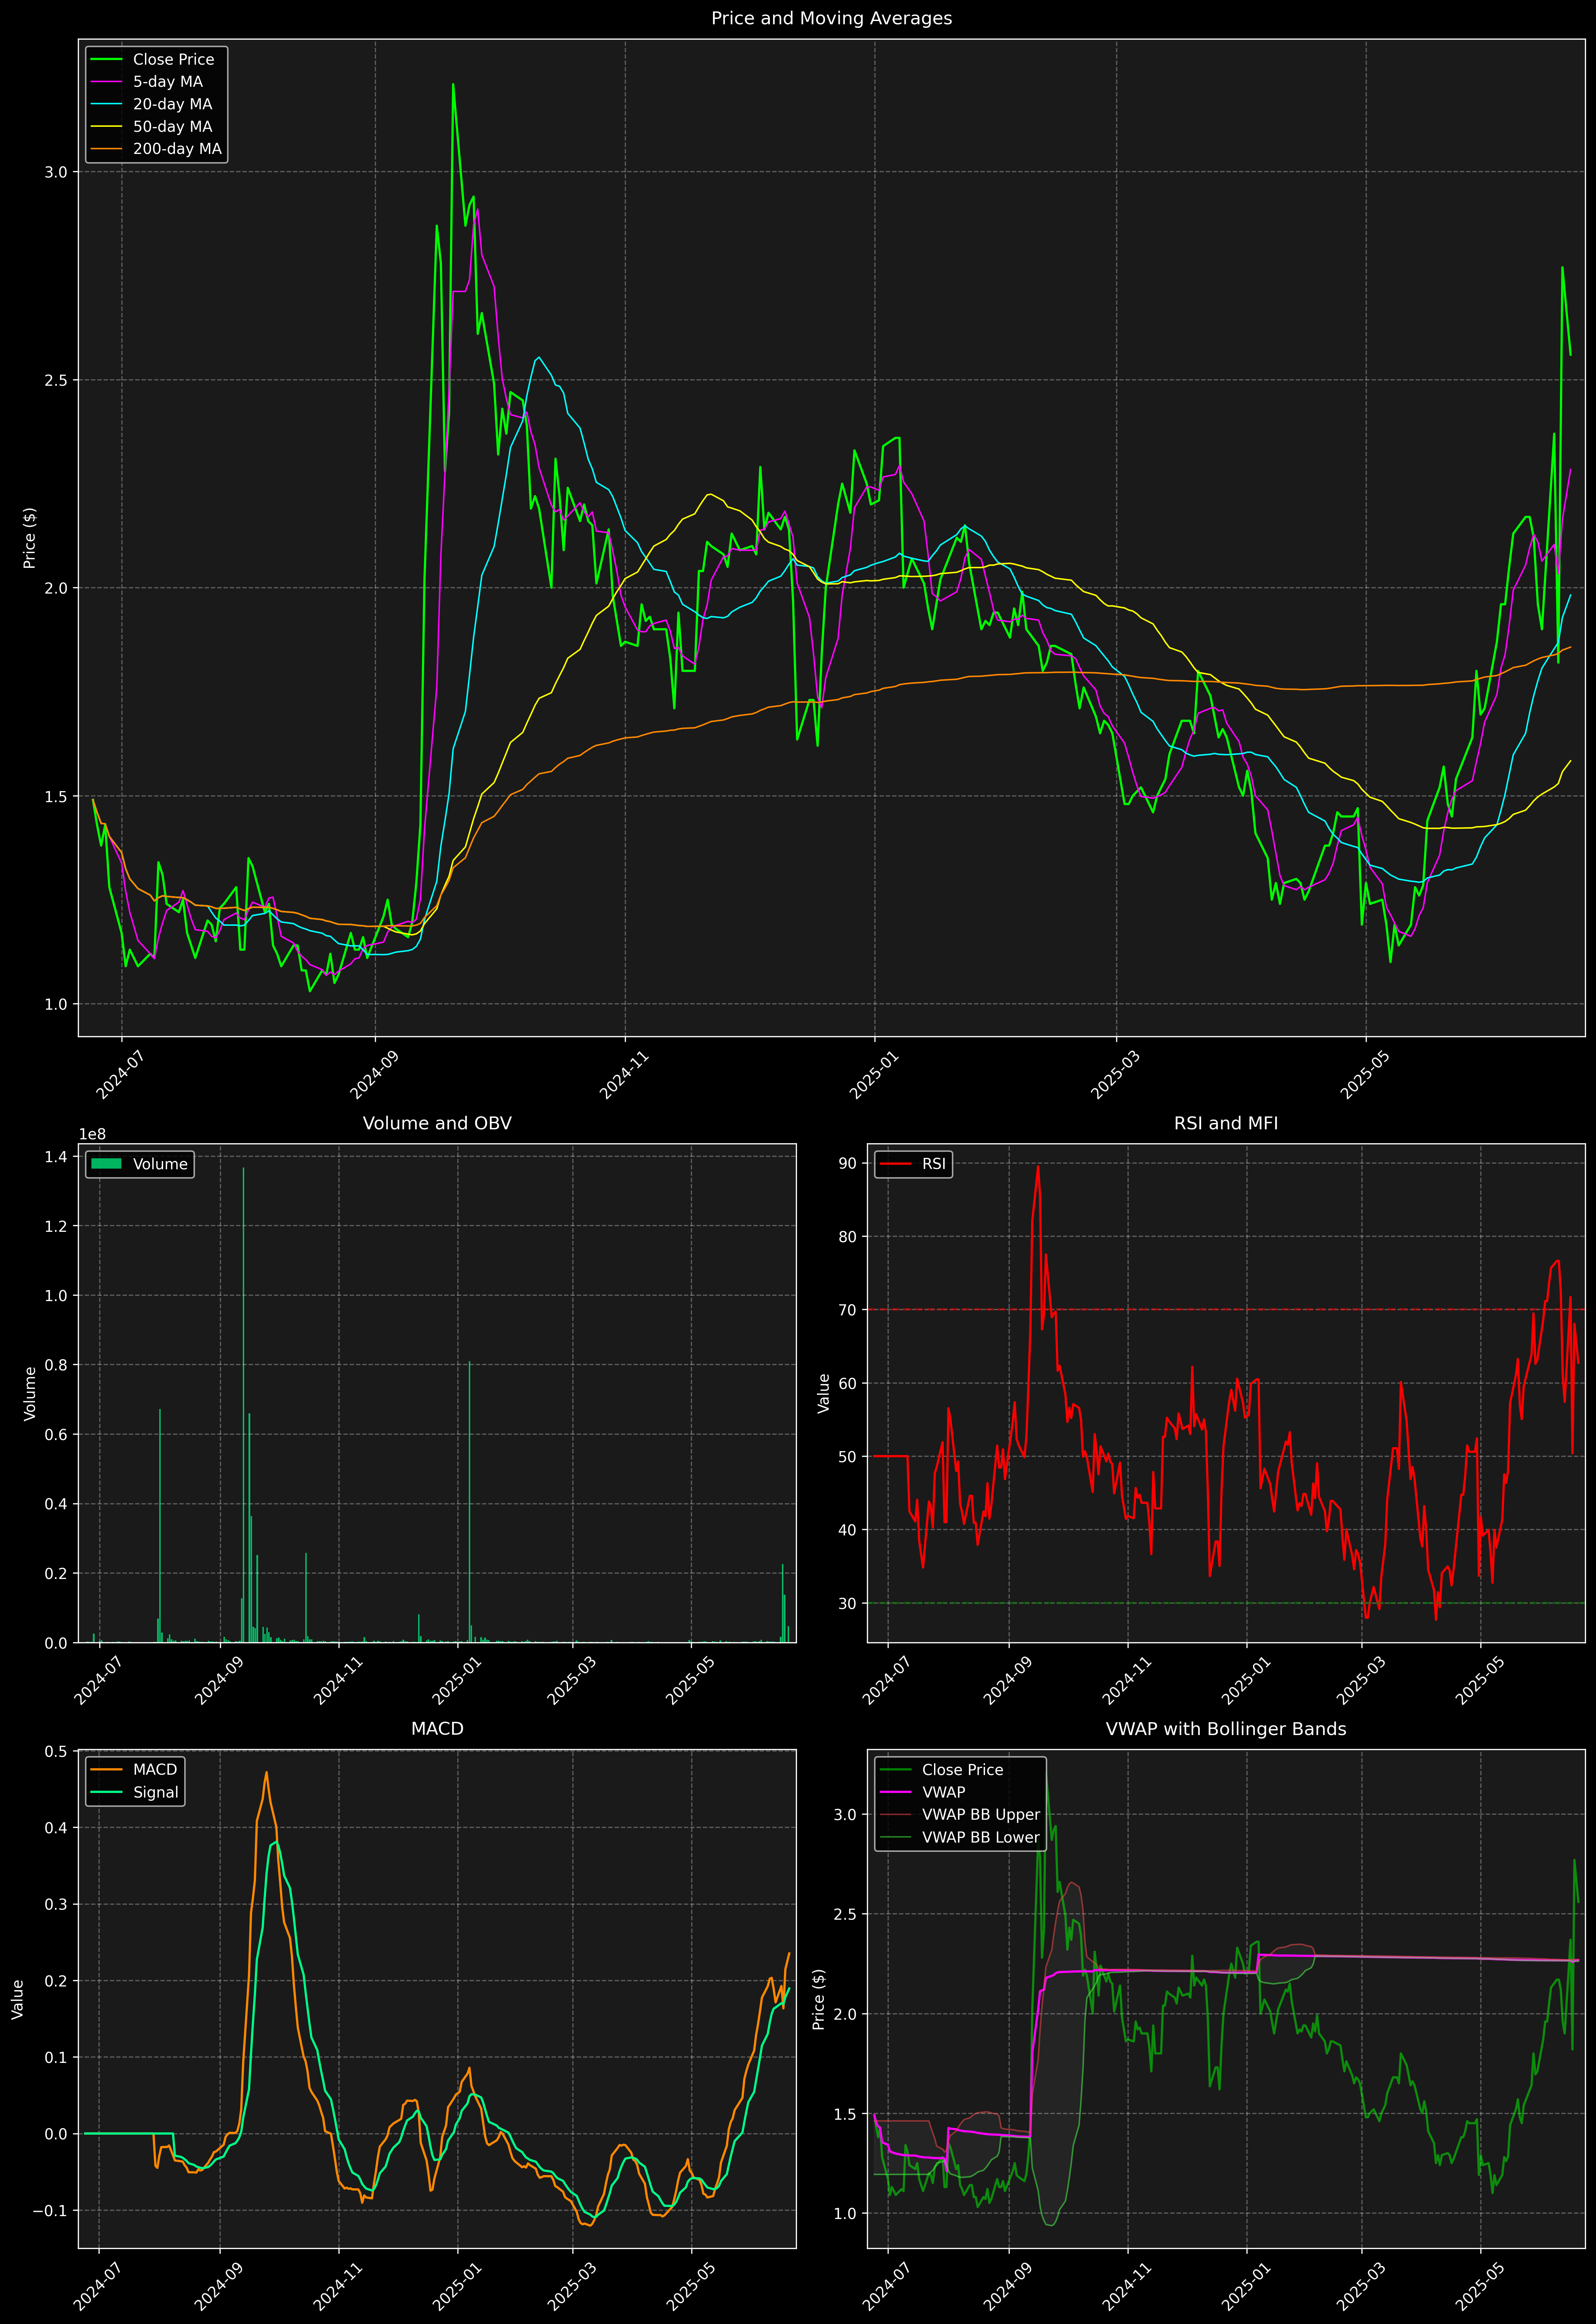Click the red line swatch in the RSI legend
The height and width of the screenshot is (2324, 1596).
(x=895, y=1164)
